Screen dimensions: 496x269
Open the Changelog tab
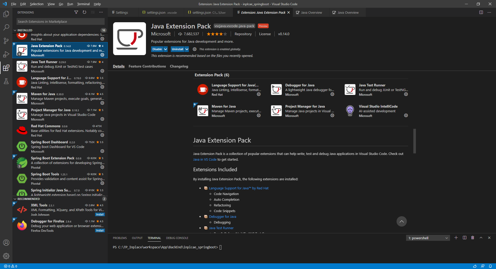[x=179, y=66]
